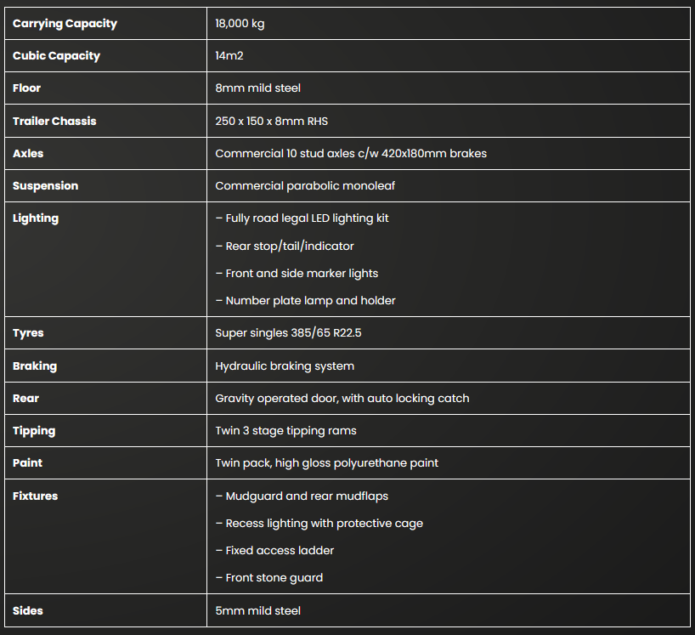Select Commercial parabolic monoleaf text
The width and height of the screenshot is (695, 635).
point(305,186)
